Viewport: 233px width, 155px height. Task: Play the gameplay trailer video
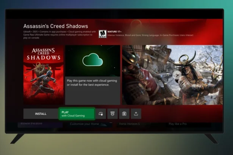[177, 75]
